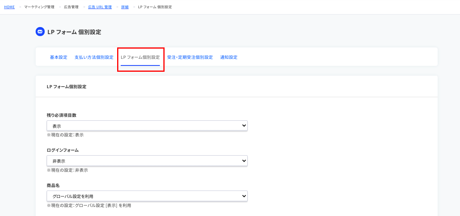Click the LP フォーム 個別設定 page heading
This screenshot has width=460, height=216.
click(74, 32)
